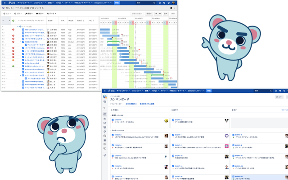Viewport: 288px width, 180px height.
Task: Click blue Gantt bar for row 1-1
Action: [105, 30]
